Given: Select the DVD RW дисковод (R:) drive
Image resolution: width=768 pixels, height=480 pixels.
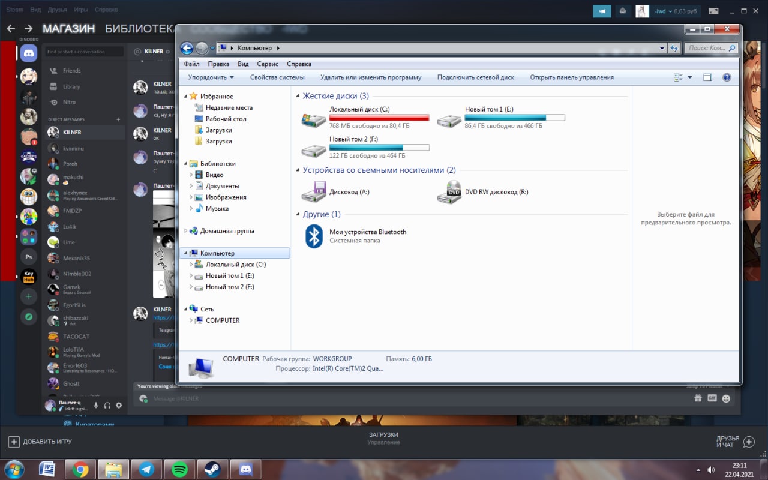Looking at the screenshot, I should [449, 192].
